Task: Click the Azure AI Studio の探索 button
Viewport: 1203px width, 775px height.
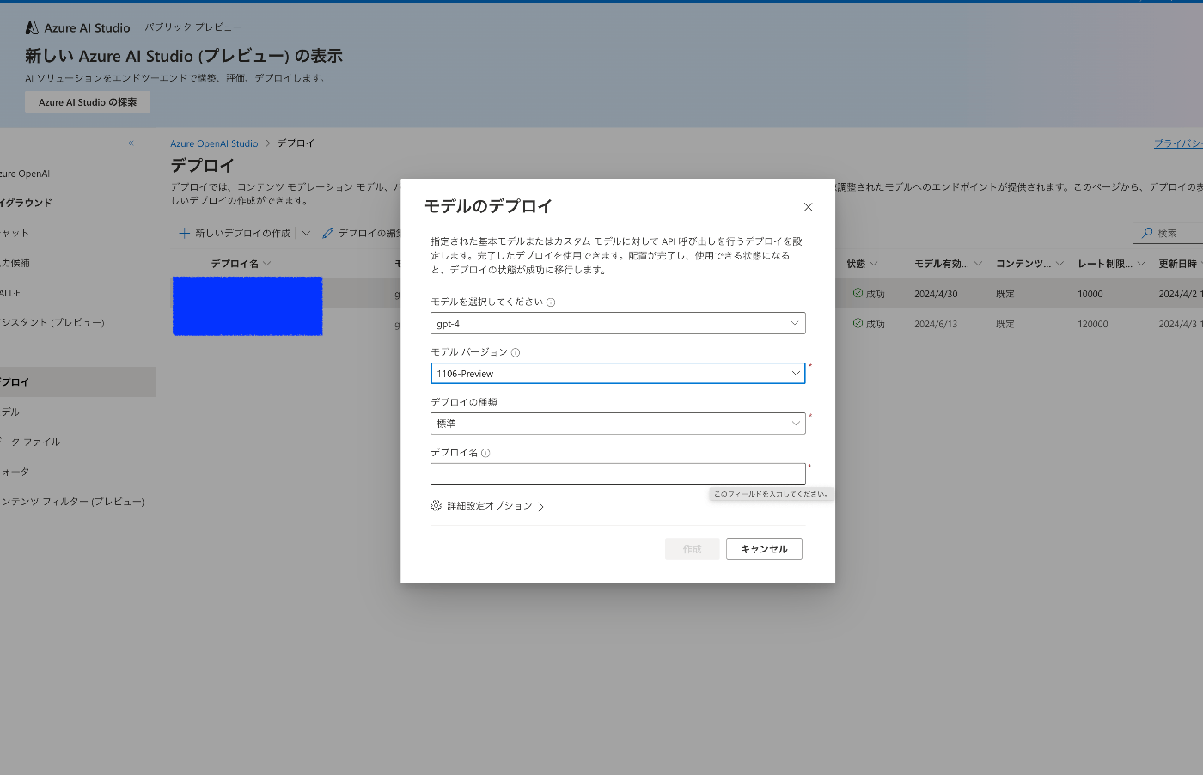Action: 88,102
